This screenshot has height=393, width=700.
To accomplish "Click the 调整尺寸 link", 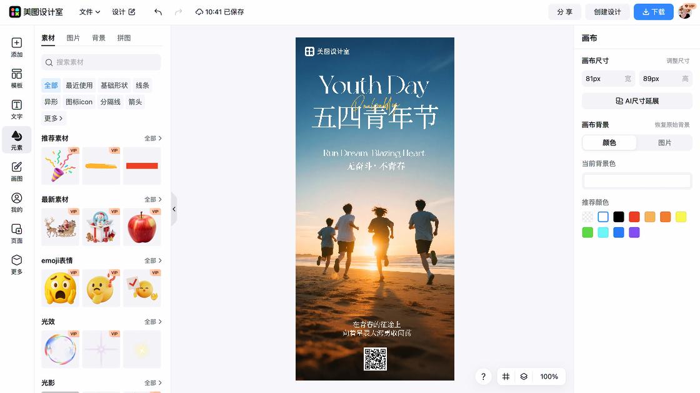I will [677, 61].
